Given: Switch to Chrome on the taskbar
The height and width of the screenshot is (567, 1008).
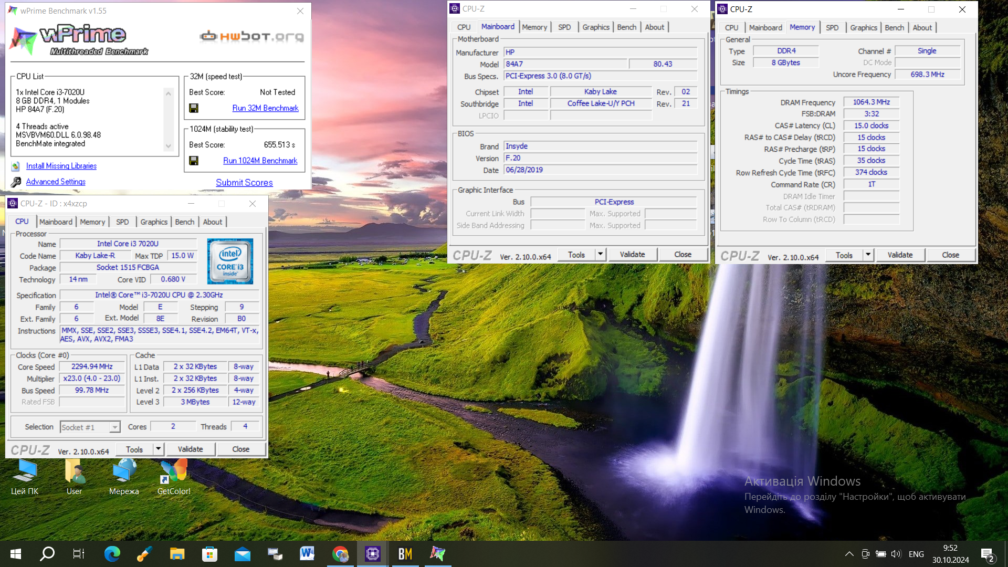Looking at the screenshot, I should (340, 554).
